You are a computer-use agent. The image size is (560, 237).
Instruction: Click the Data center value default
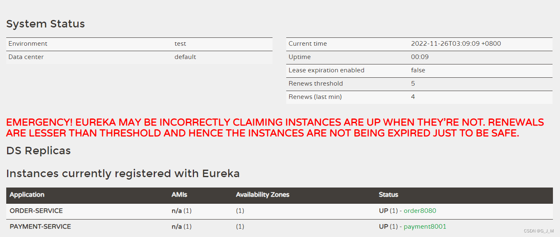coord(185,57)
